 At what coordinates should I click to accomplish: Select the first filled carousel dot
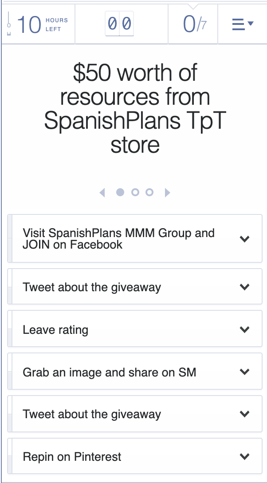[120, 192]
